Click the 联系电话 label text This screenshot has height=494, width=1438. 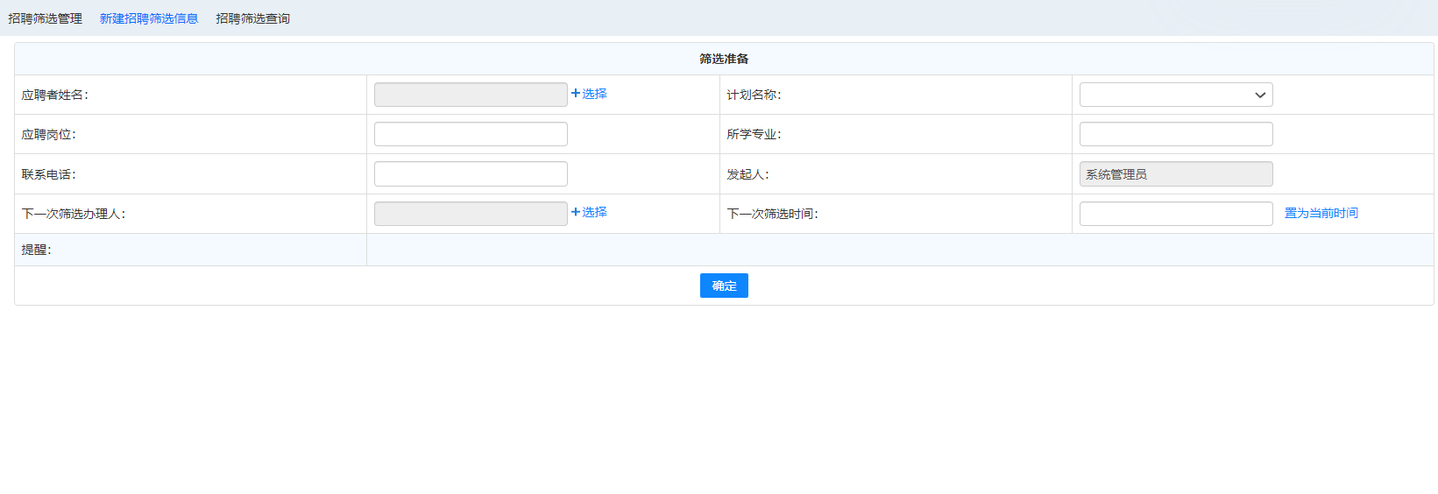click(x=49, y=174)
